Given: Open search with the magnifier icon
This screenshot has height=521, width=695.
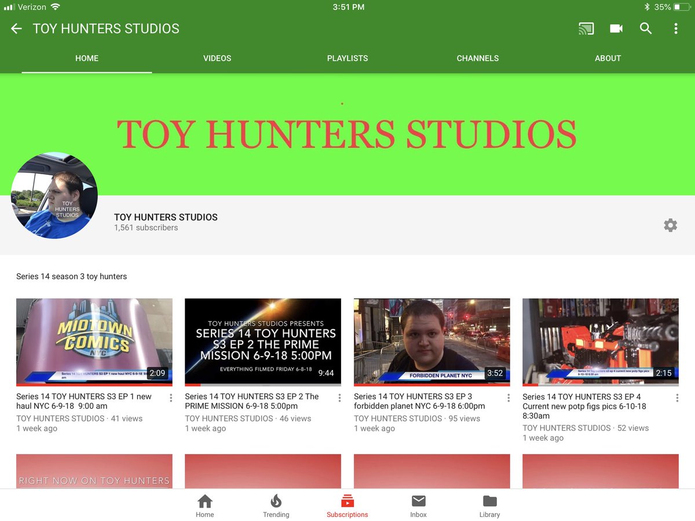Looking at the screenshot, I should pos(646,28).
